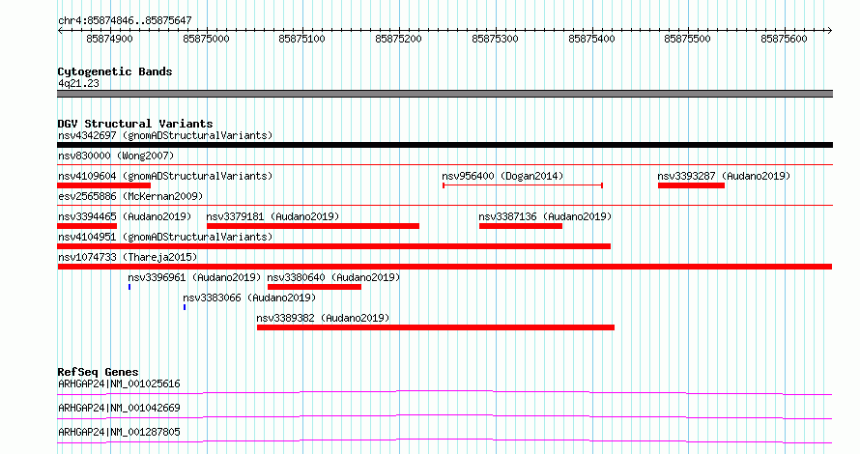
Task: Click the blue nsv3396961 marker
Action: 129,287
